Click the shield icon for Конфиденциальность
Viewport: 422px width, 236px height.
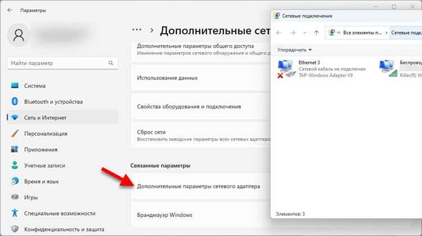click(15, 229)
